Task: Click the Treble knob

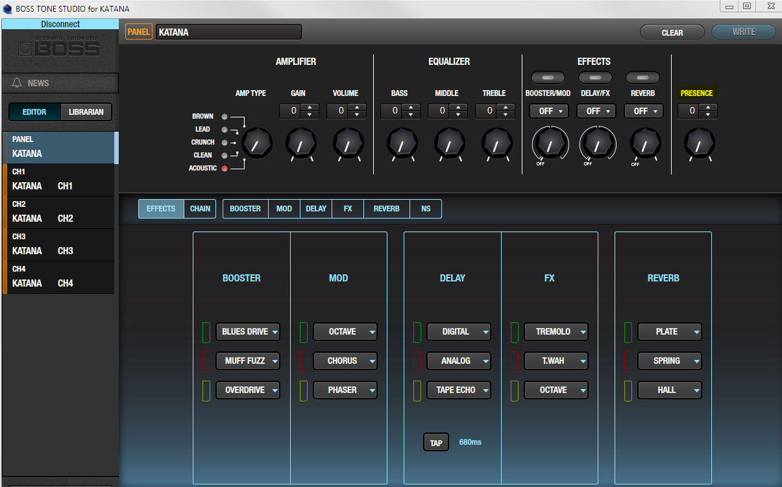Action: (497, 143)
